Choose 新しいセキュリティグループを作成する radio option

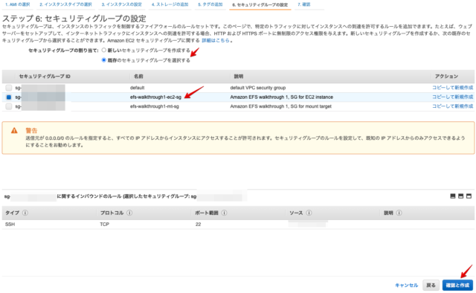pyautogui.click(x=104, y=50)
